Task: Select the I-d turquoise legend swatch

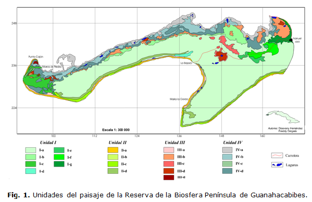Action: [31, 171]
